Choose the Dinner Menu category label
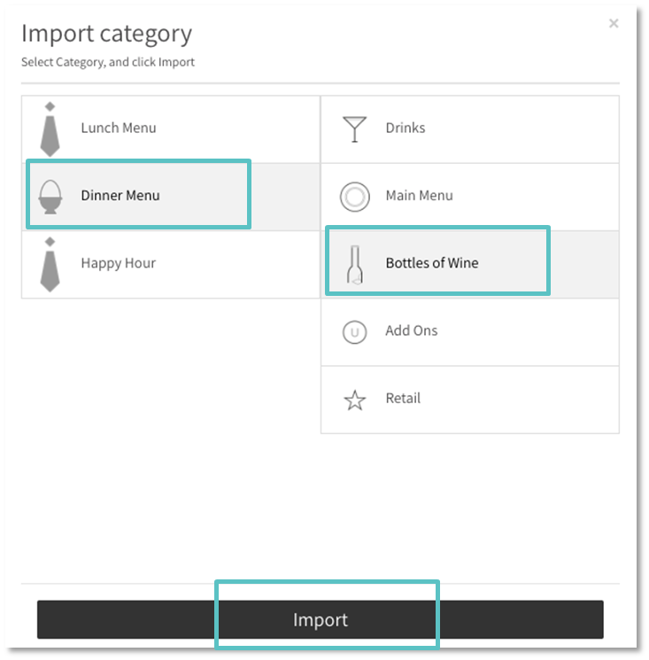This screenshot has height=660, width=649. [120, 195]
